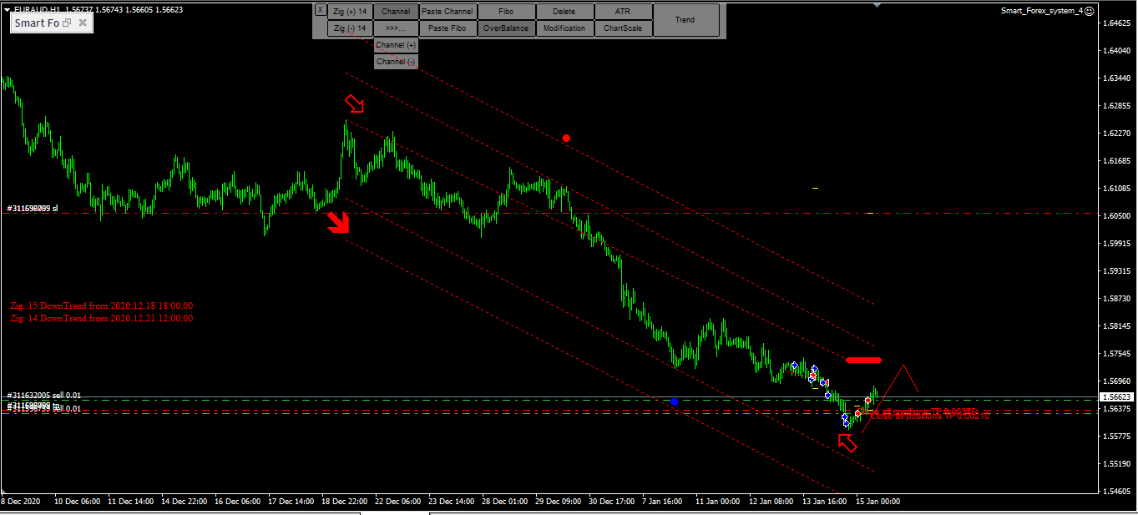Click the Delete button
This screenshot has height=515, width=1138.
pyautogui.click(x=564, y=11)
